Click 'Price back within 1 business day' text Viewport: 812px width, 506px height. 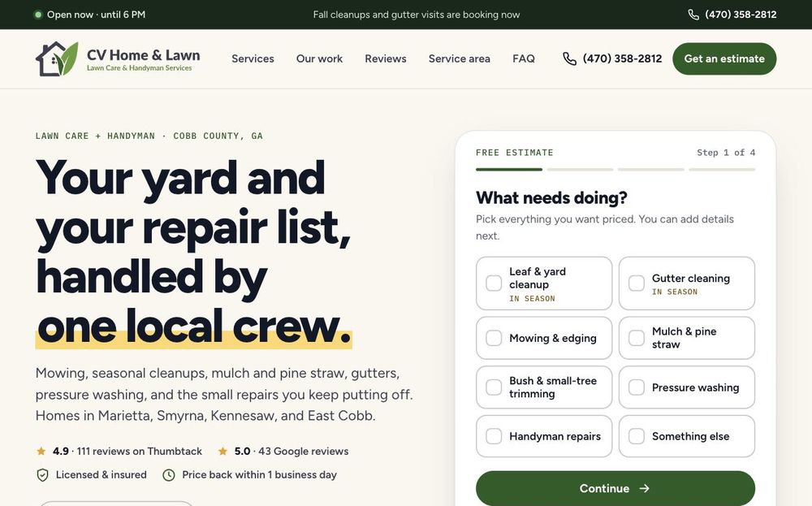click(260, 475)
